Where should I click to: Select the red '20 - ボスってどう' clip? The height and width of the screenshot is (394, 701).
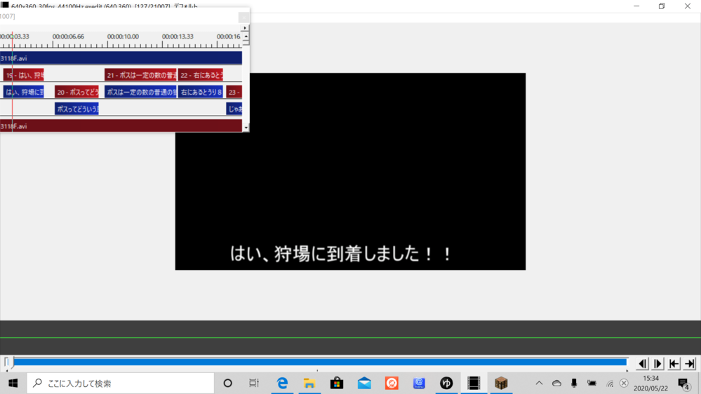pos(76,92)
